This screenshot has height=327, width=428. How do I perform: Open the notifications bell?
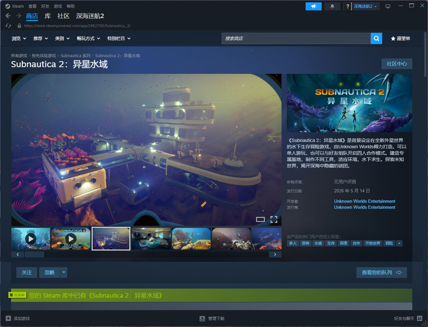click(332, 6)
